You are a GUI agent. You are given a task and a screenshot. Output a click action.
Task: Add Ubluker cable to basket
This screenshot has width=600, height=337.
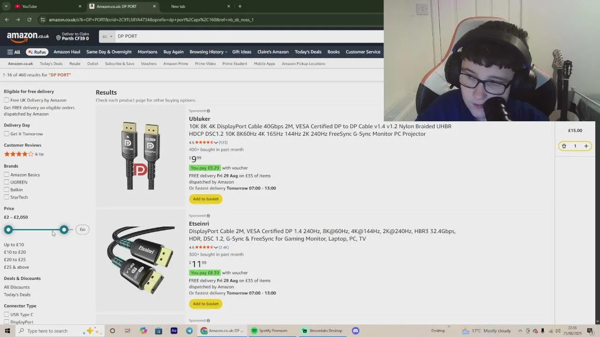point(205,199)
